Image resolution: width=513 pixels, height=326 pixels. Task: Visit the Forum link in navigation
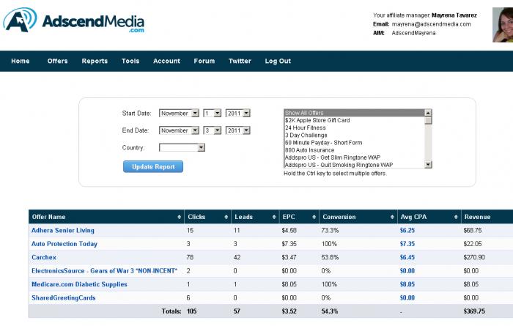(x=204, y=61)
